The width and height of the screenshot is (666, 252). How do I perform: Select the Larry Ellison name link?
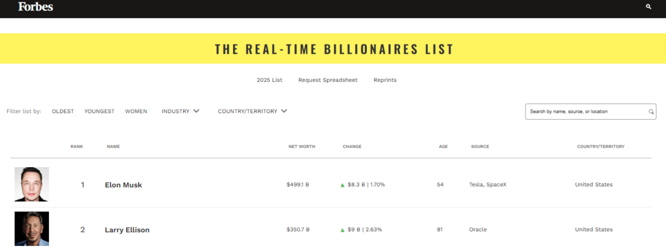(127, 230)
